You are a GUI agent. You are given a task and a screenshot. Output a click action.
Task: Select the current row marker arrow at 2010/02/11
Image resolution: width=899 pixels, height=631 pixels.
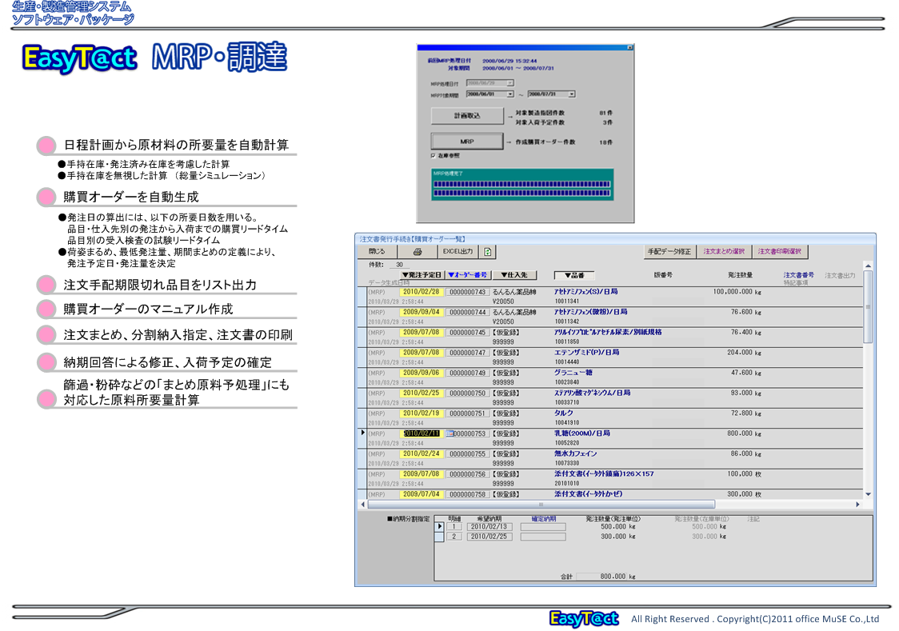pyautogui.click(x=363, y=433)
